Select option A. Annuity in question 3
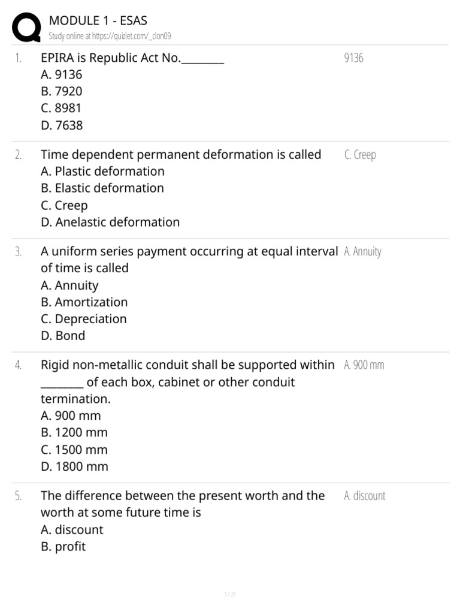This screenshot has height=614, width=460. coord(69,285)
